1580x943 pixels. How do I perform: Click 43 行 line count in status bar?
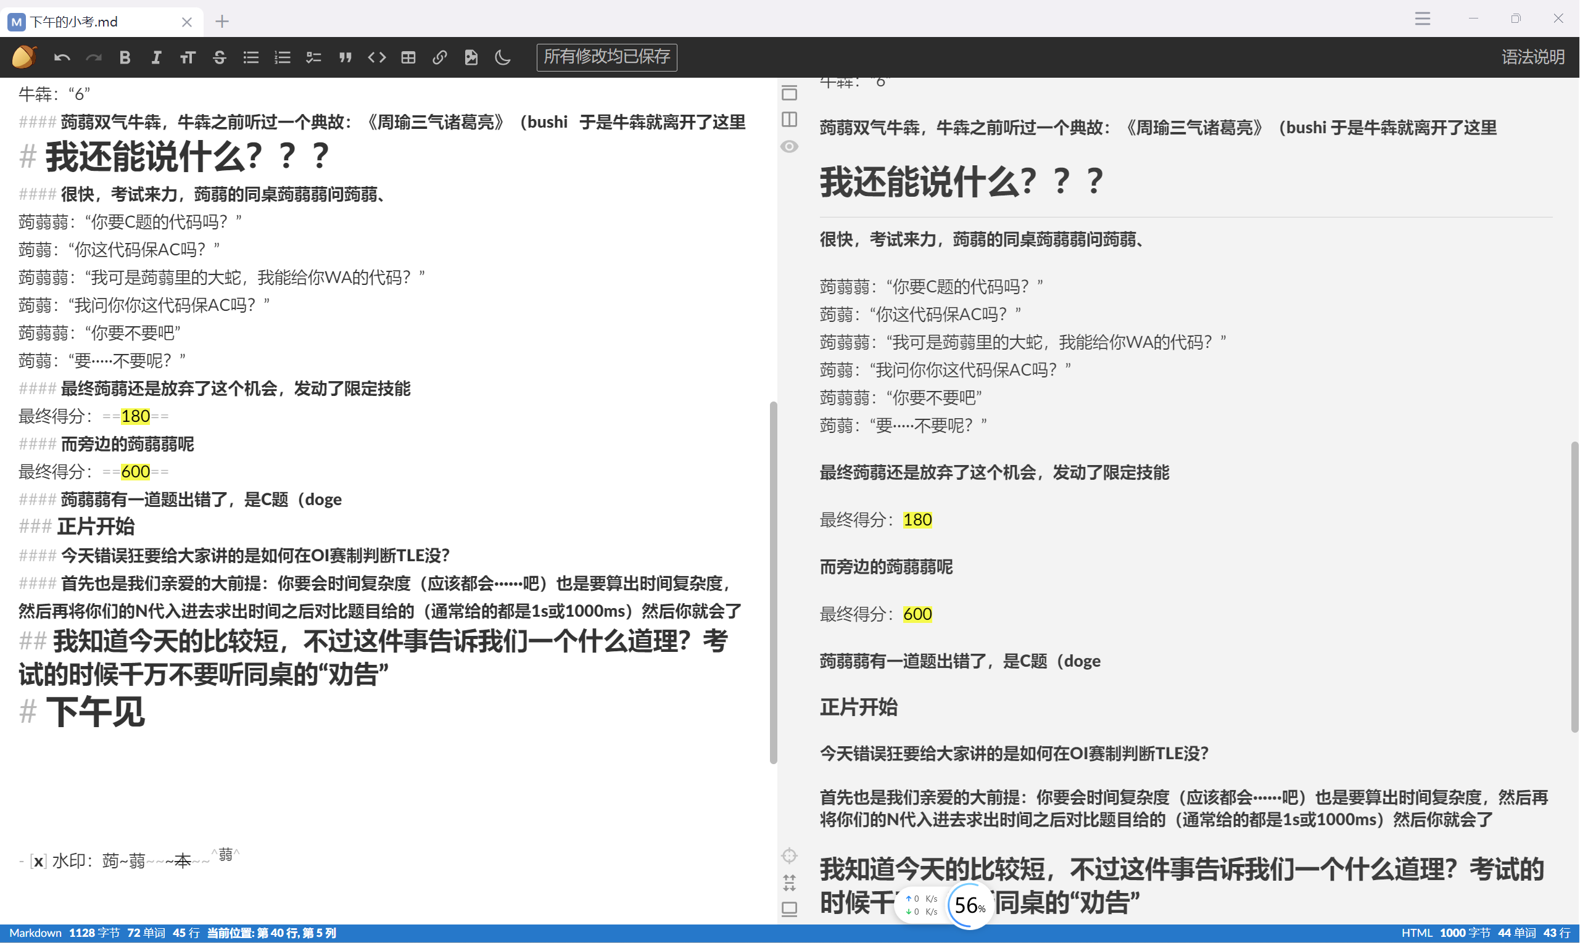coord(1557,933)
